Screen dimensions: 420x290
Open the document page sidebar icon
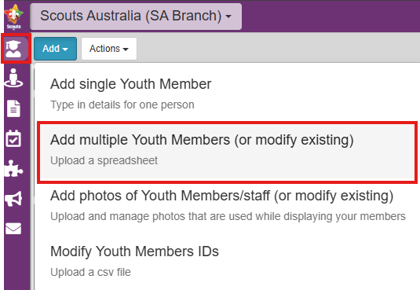13,108
